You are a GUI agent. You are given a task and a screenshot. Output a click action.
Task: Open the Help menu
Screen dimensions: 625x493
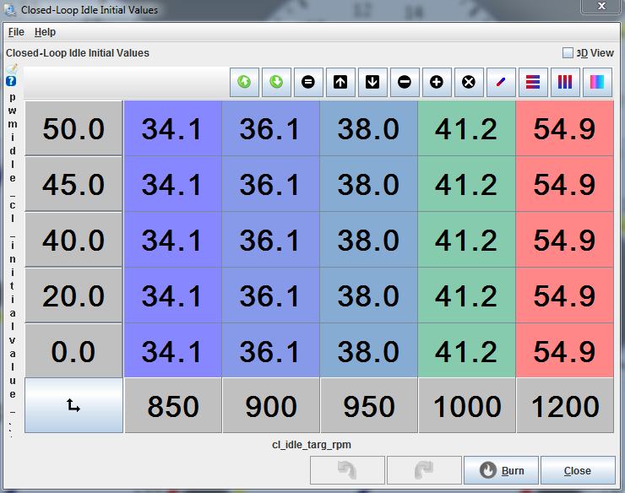tap(45, 32)
